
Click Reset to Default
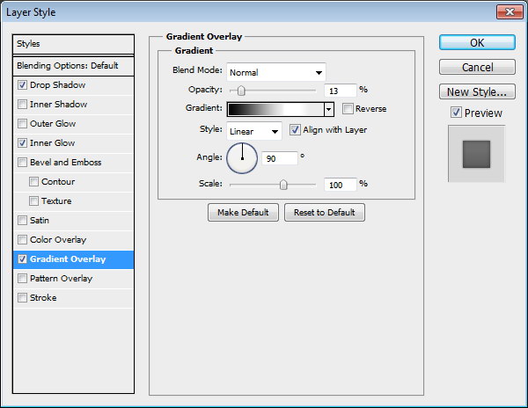point(324,213)
